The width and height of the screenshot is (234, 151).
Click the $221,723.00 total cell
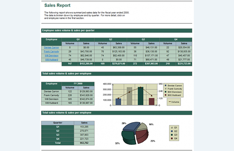click(184, 64)
